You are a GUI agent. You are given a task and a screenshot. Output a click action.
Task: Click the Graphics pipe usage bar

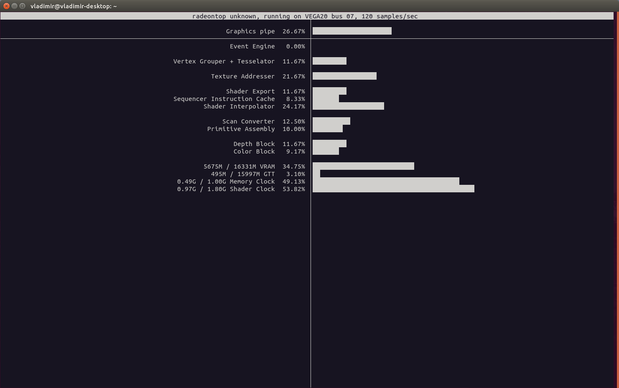[x=351, y=31]
